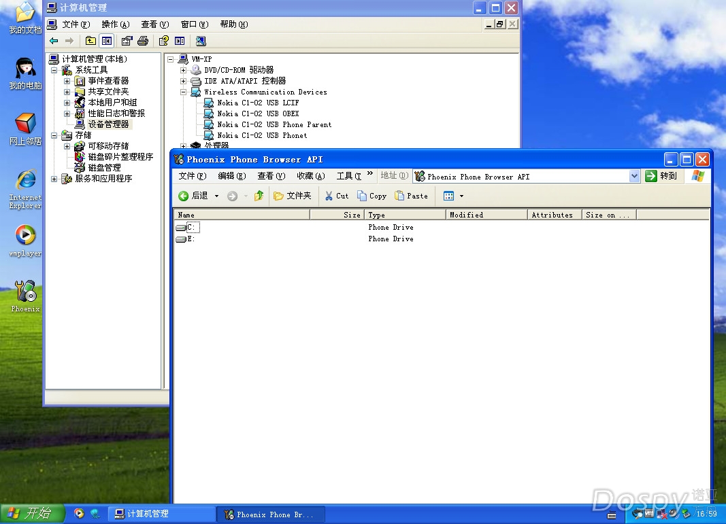Collapse the 存储 tree node
726x524 pixels.
pyautogui.click(x=54, y=135)
